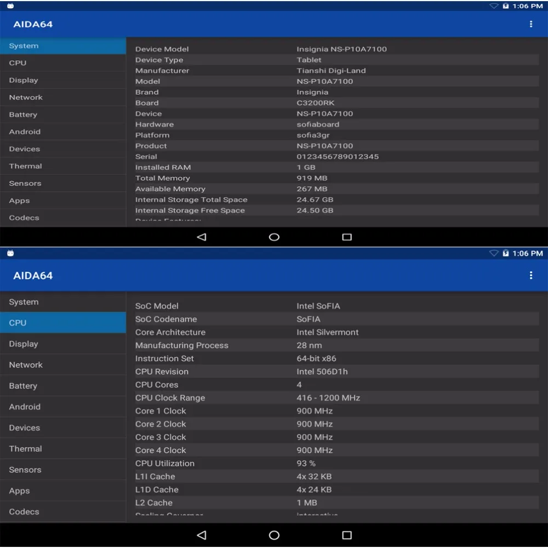
Task: Select SoC Model value 'Intel SoFIA'
Action: tap(318, 306)
